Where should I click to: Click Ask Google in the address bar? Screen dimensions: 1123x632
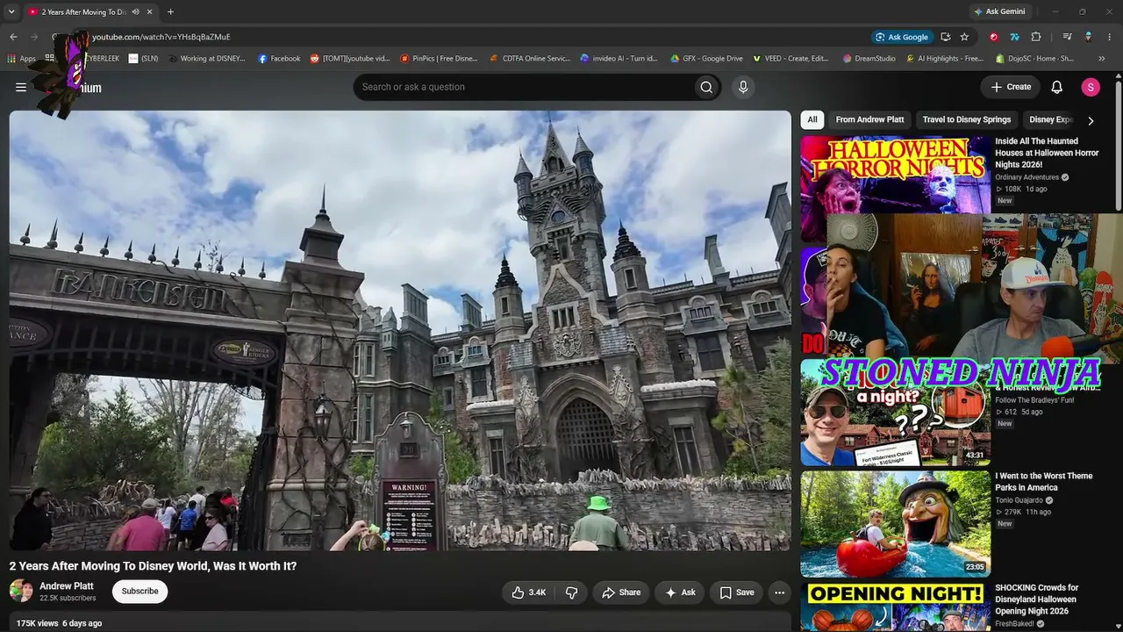(902, 37)
